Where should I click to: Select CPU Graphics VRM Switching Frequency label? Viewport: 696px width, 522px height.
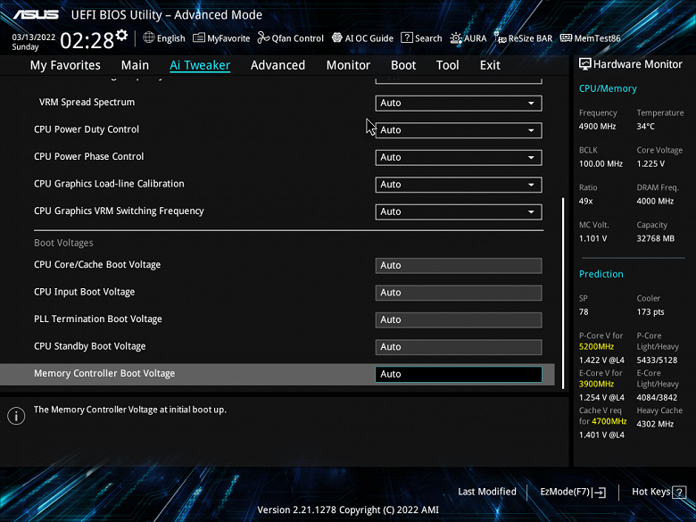(x=119, y=211)
